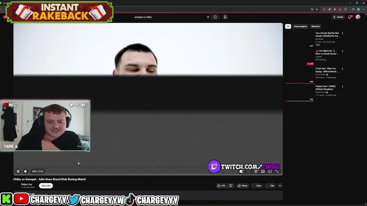
Task: Open the more actions ellipsis below the video
Action: 280,186
